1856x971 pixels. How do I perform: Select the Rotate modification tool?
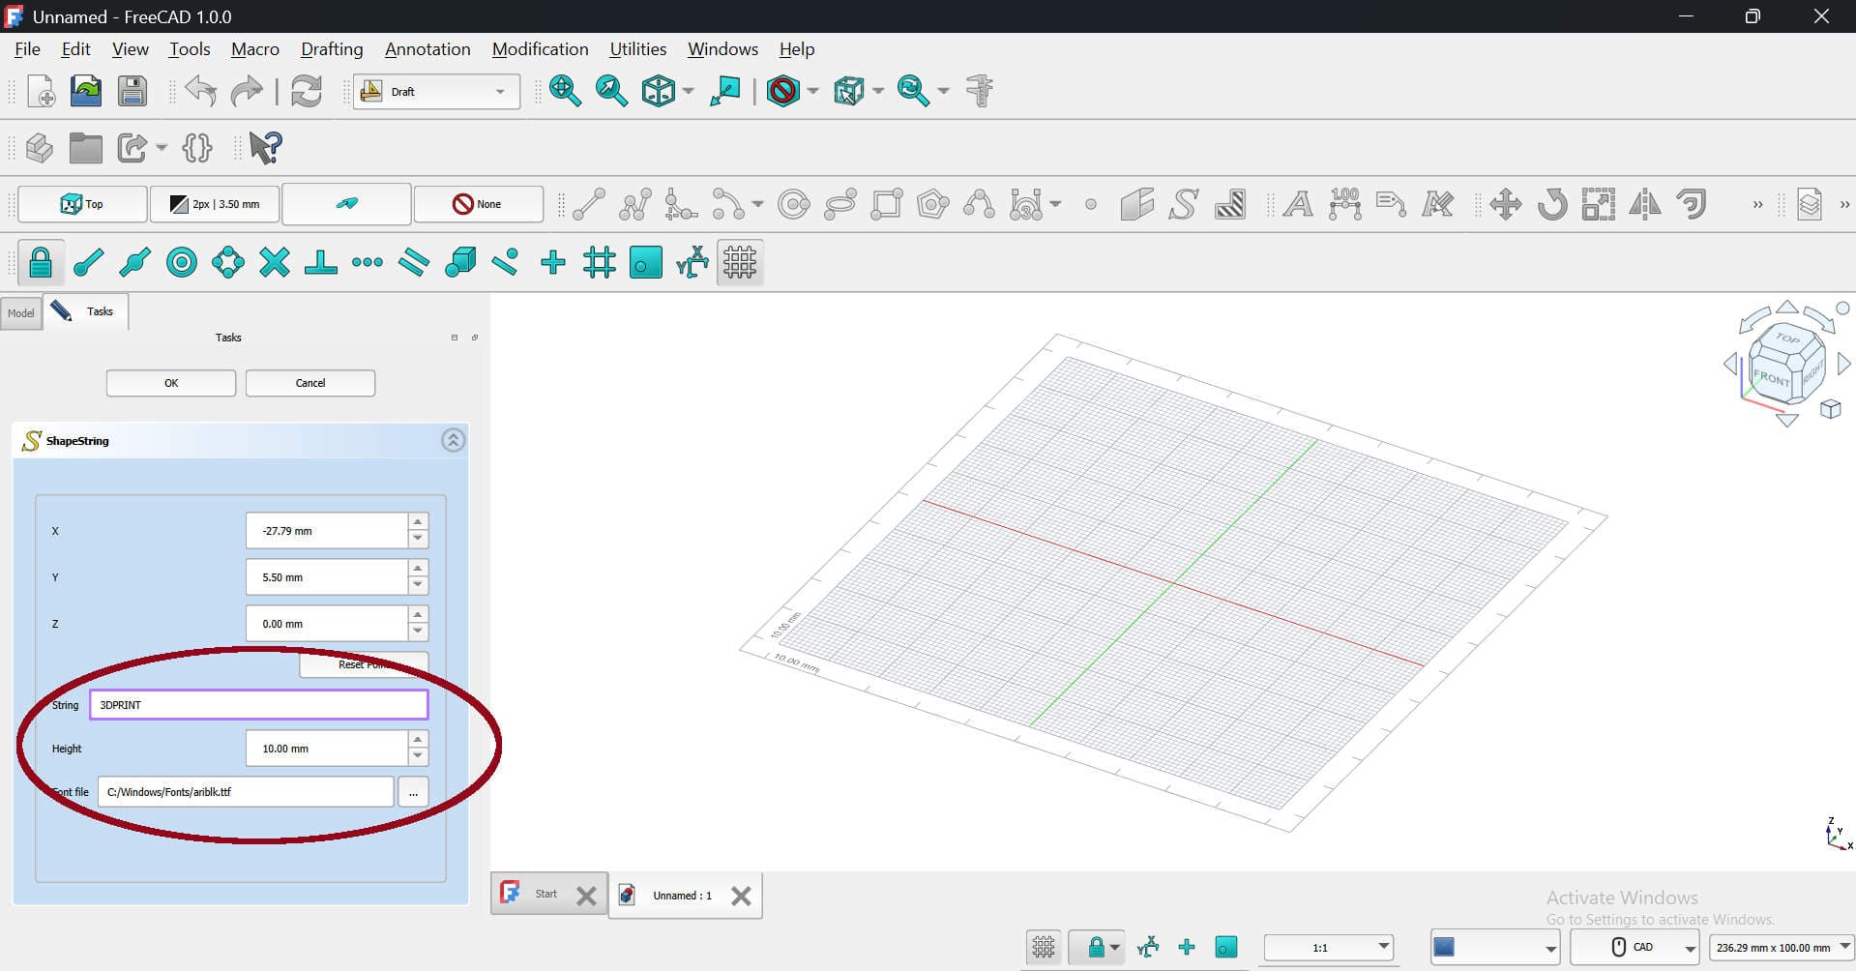[1552, 204]
